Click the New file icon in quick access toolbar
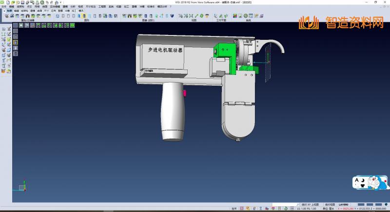The height and width of the screenshot is (212, 390). (x=7, y=2)
